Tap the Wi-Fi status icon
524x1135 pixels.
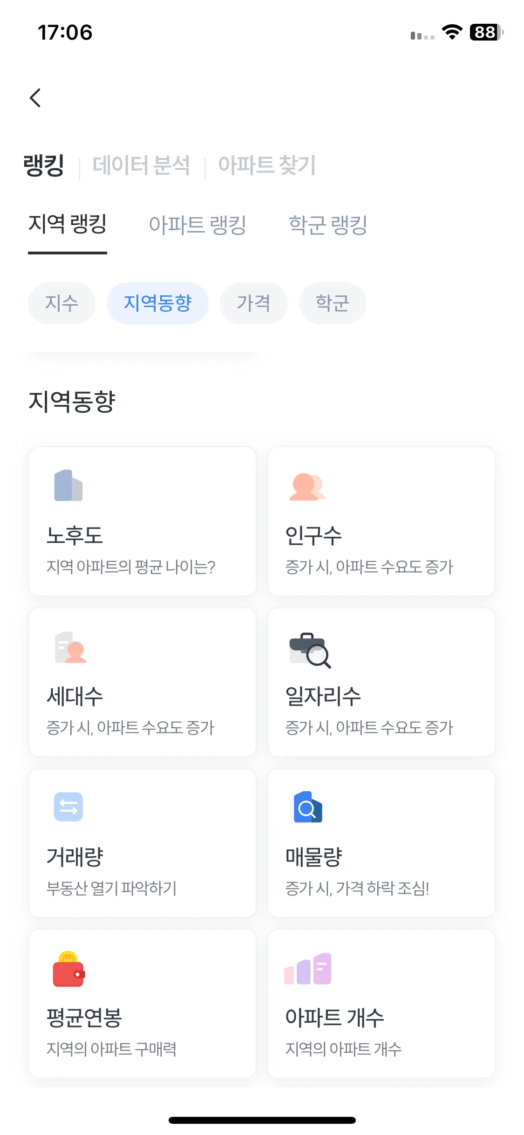click(x=452, y=32)
